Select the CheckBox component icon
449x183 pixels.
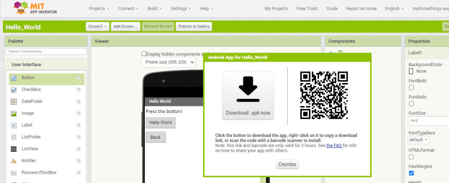(x=14, y=90)
